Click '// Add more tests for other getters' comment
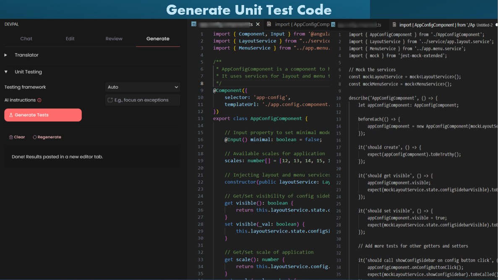 coord(413,246)
